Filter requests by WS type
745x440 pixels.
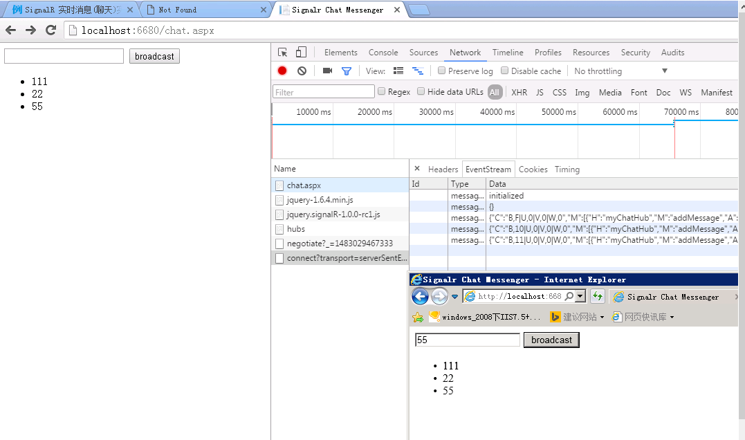coord(685,92)
